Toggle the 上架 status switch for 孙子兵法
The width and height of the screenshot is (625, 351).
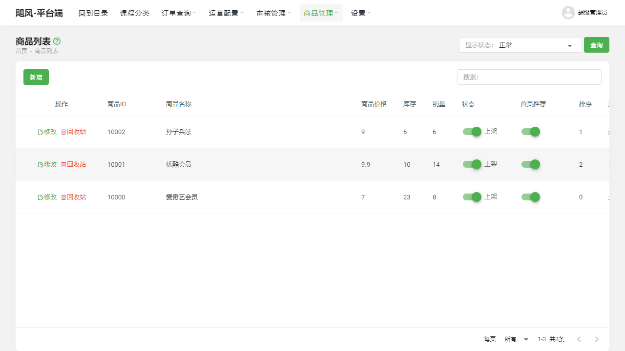[472, 132]
